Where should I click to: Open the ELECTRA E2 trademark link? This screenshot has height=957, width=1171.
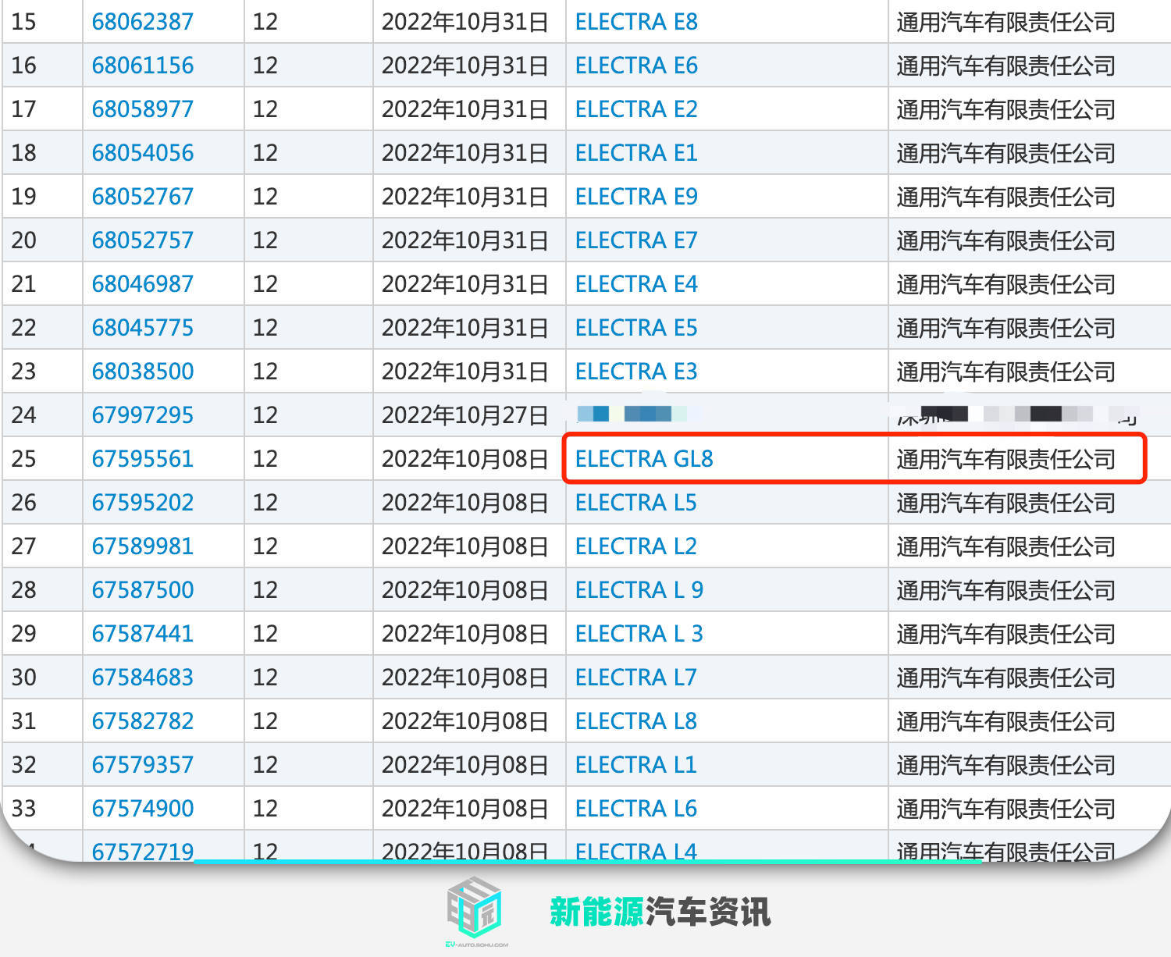636,109
